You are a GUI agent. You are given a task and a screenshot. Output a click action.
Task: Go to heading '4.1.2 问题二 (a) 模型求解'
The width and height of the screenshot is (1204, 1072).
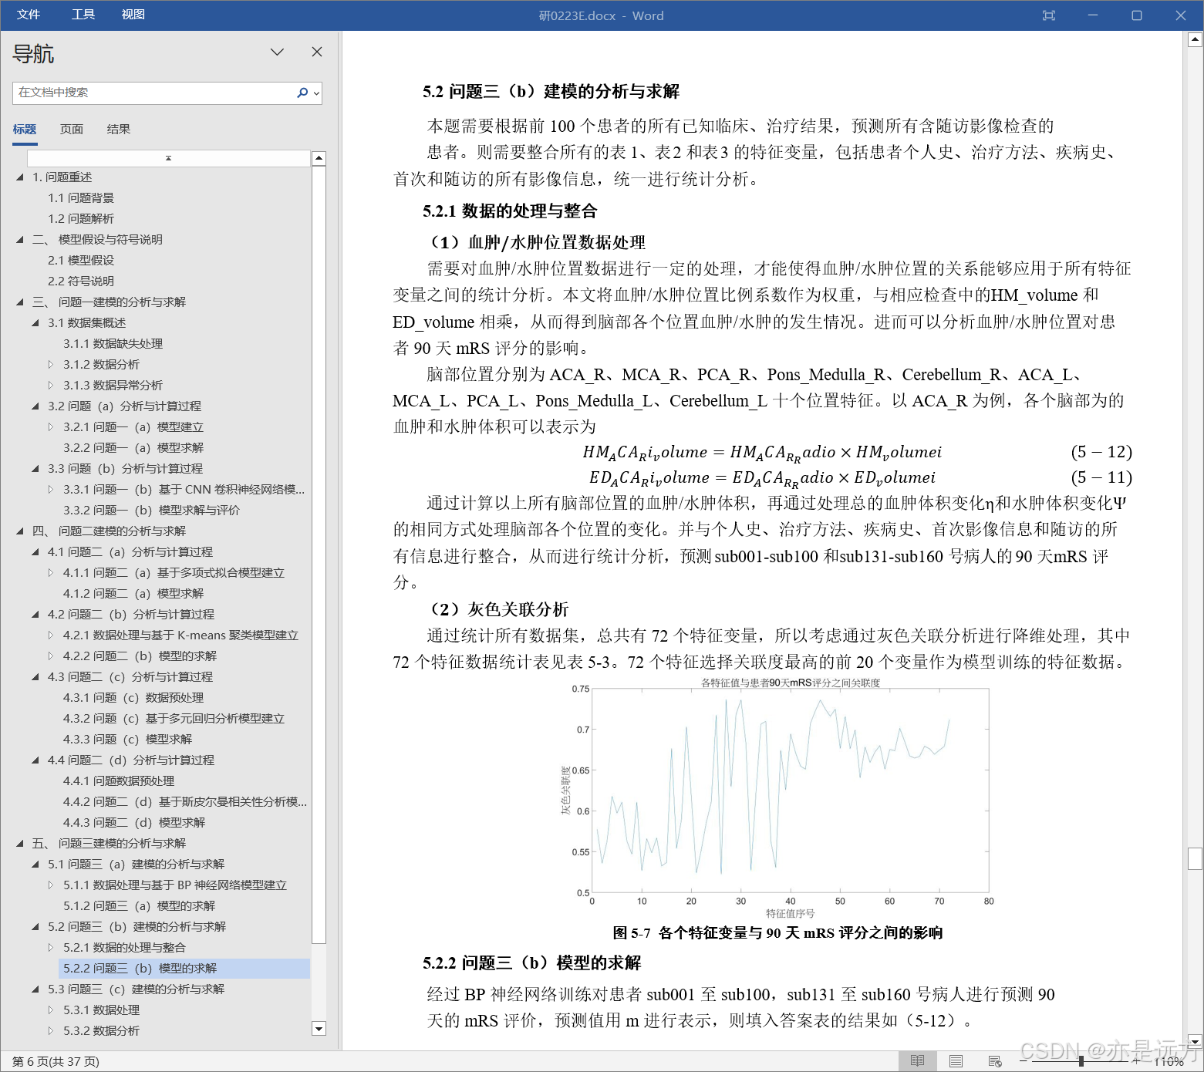(133, 594)
